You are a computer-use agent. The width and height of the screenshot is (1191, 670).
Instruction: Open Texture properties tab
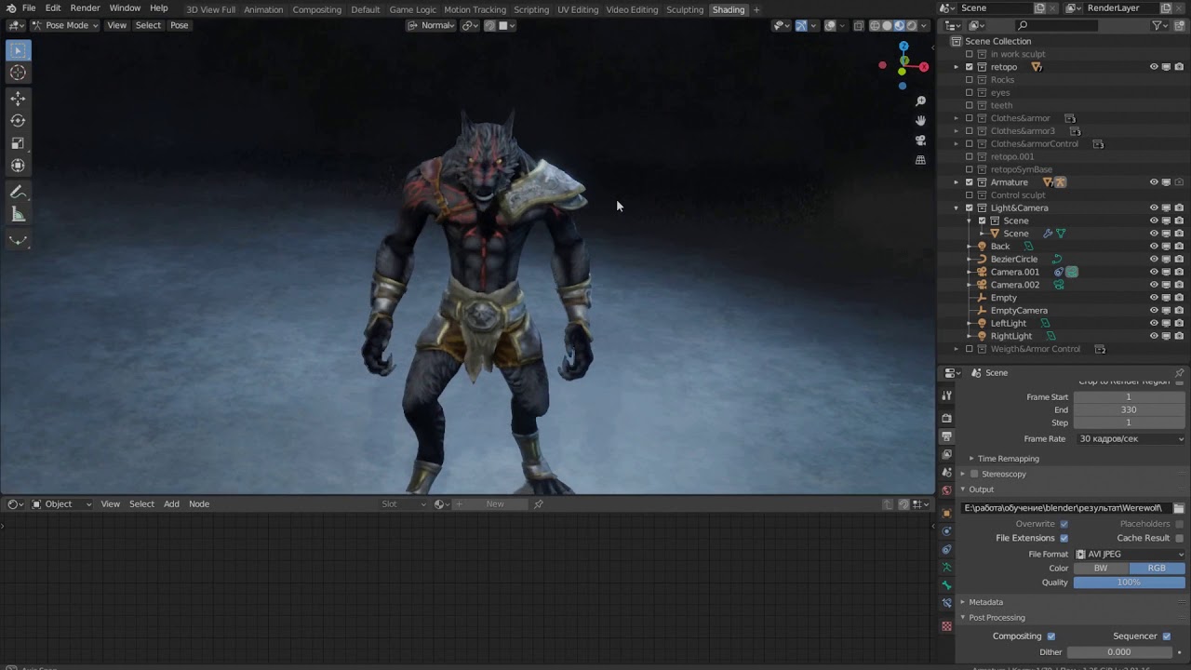(946, 626)
